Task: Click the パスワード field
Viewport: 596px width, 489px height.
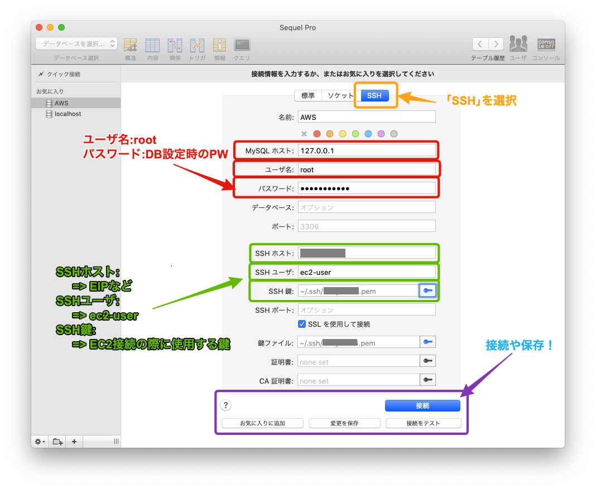Action: (367, 188)
